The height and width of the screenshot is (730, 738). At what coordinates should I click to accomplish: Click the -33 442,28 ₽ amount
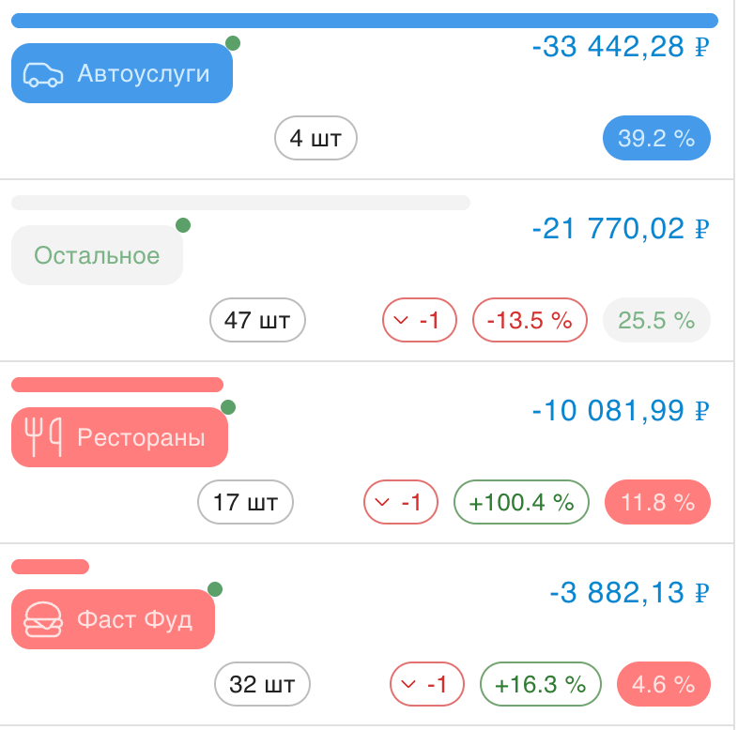coord(620,48)
